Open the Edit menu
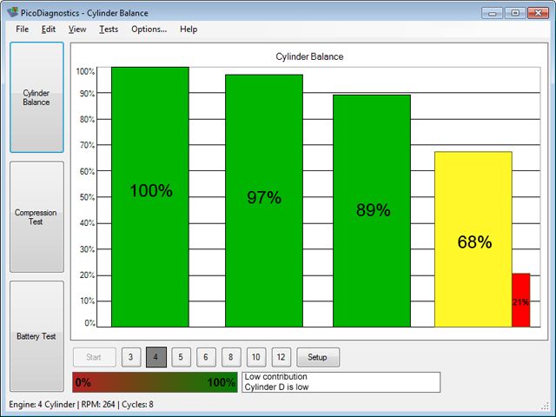 49,29
